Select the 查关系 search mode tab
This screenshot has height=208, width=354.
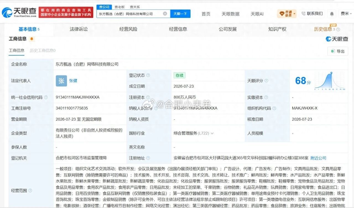(x=135, y=7)
